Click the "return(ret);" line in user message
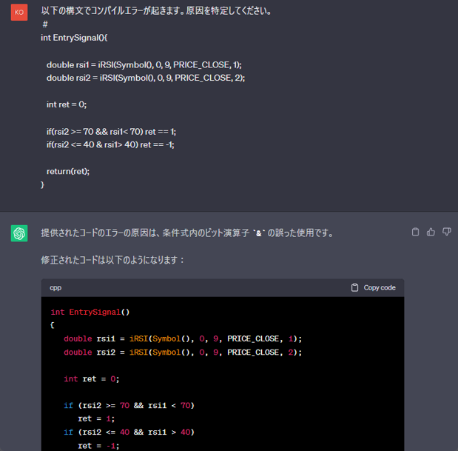The height and width of the screenshot is (451, 458). click(x=67, y=171)
